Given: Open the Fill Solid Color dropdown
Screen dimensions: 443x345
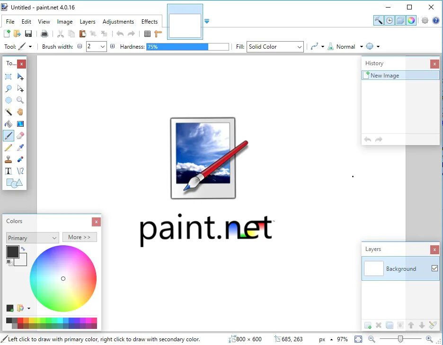Looking at the screenshot, I should (275, 46).
